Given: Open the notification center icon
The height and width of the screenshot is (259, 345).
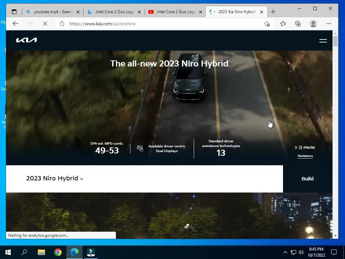Looking at the screenshot, I should click(334, 252).
